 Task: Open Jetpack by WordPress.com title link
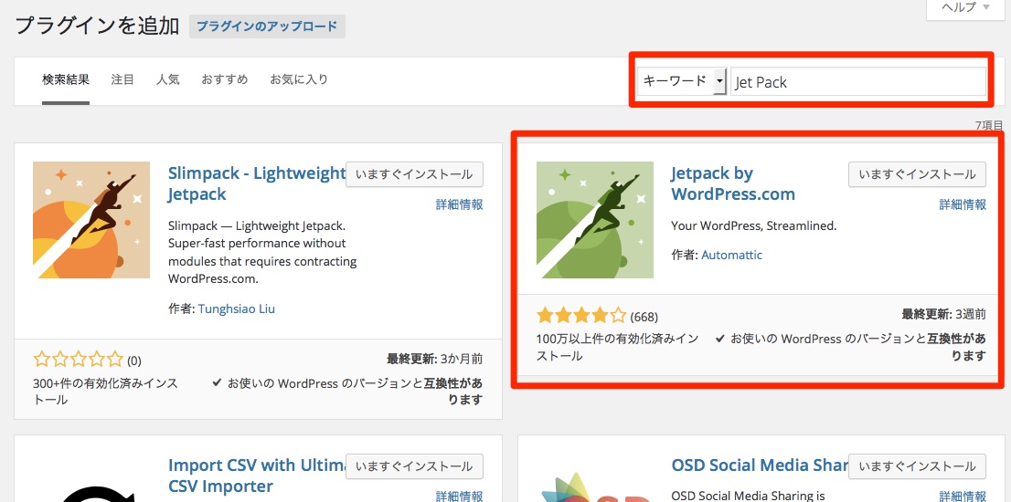click(733, 183)
